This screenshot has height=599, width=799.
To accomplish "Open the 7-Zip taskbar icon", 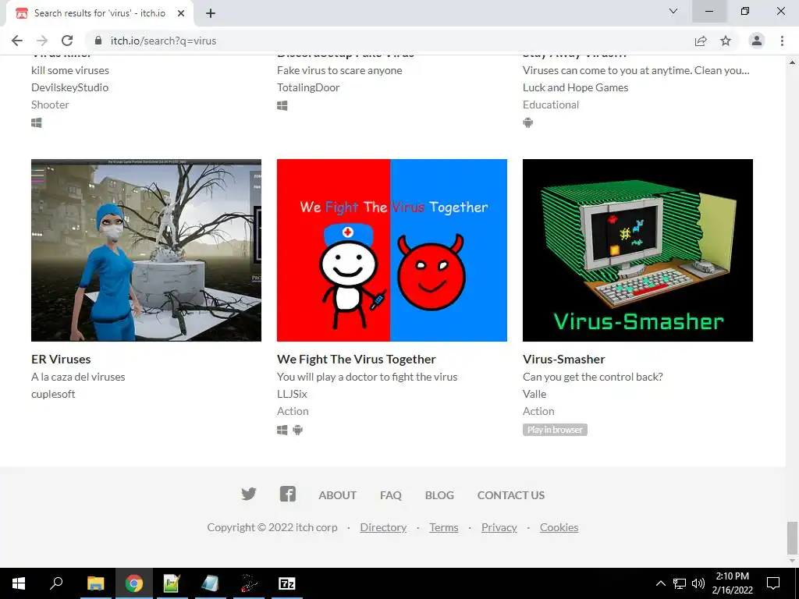I will coord(287,583).
